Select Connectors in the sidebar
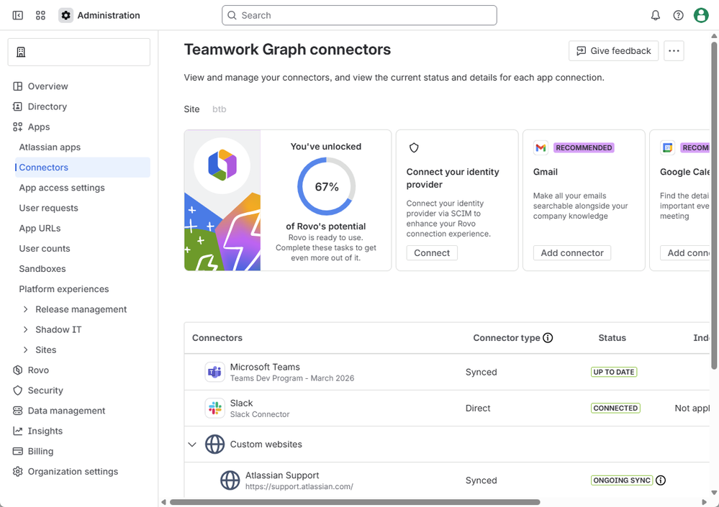Screen dimensions: 719x507 (83, 167)
